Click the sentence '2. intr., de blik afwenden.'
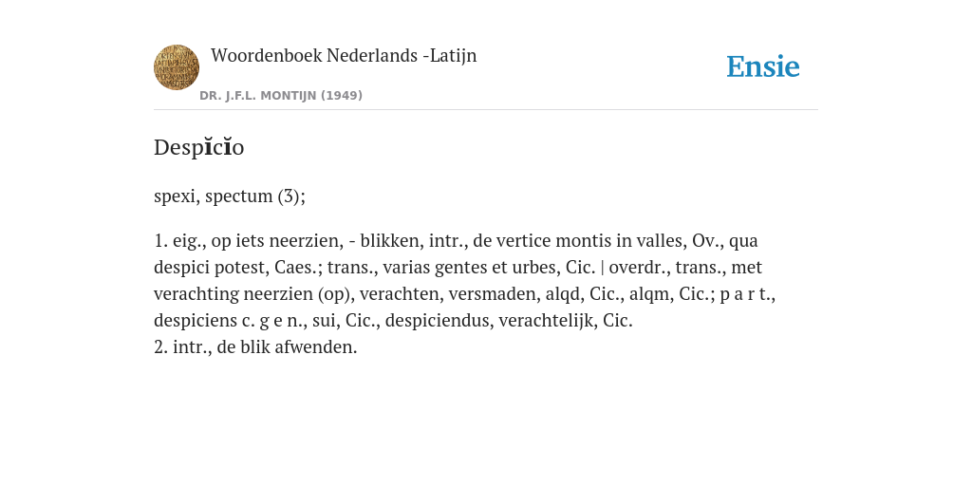 point(255,347)
